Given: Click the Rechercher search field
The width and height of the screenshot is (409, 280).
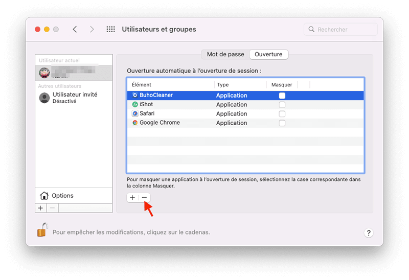Looking at the screenshot, I should [340, 30].
